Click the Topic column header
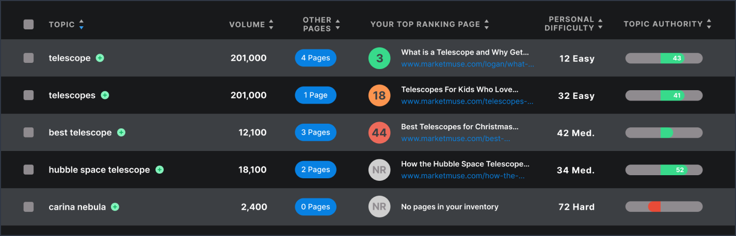 pos(61,24)
